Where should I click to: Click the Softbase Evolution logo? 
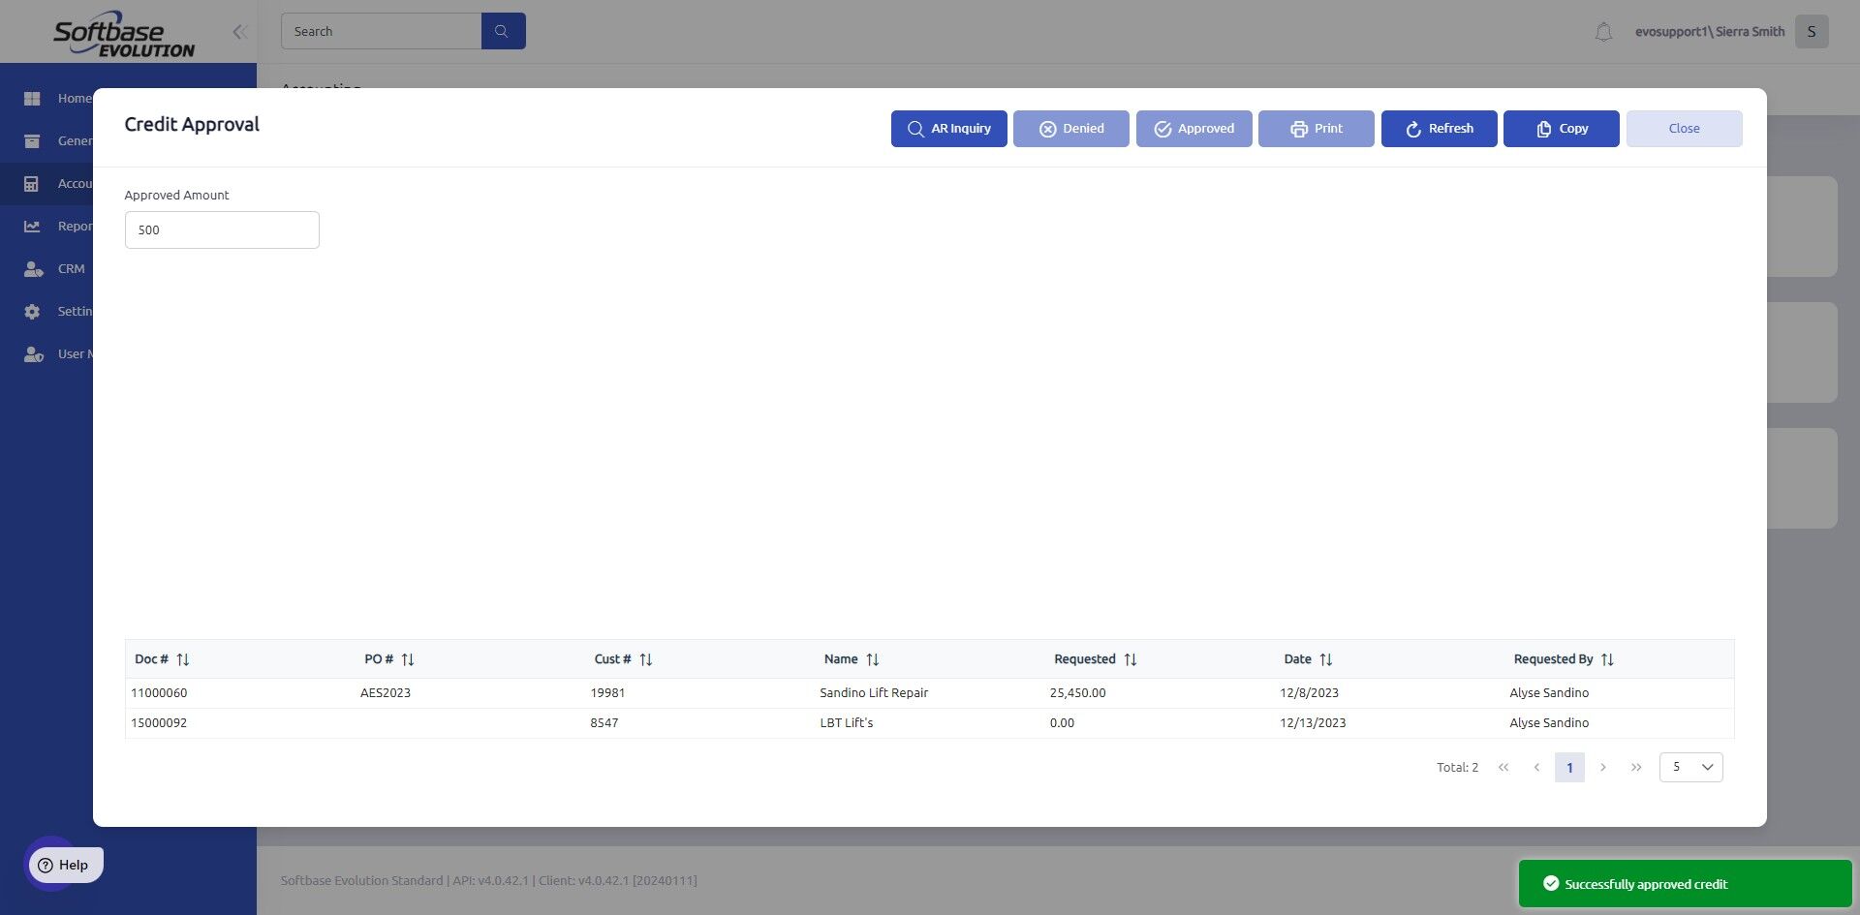point(124,34)
